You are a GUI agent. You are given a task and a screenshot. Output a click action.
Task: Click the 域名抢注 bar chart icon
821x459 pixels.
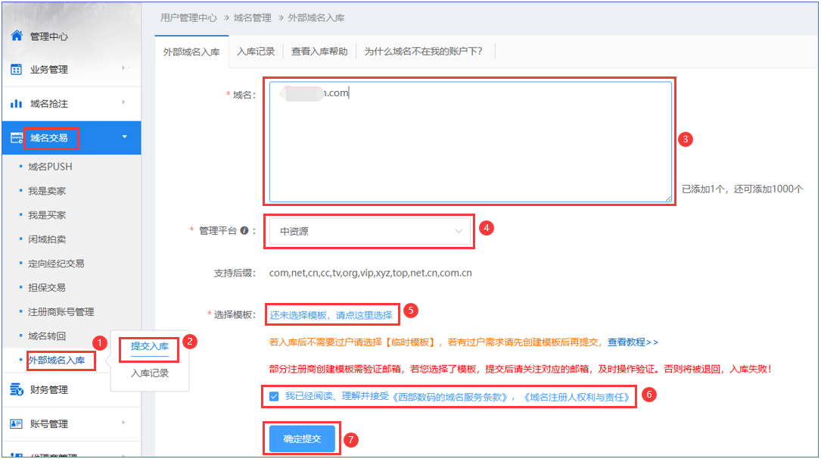click(16, 104)
